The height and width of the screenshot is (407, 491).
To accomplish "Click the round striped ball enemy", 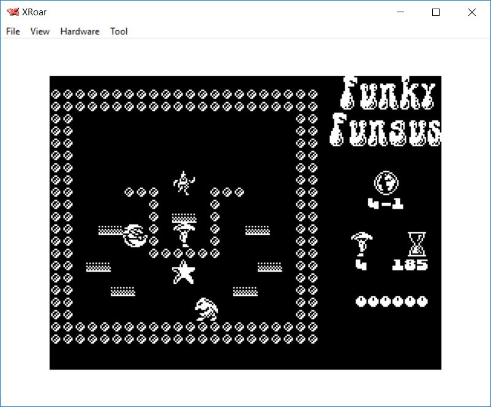I will (135, 235).
